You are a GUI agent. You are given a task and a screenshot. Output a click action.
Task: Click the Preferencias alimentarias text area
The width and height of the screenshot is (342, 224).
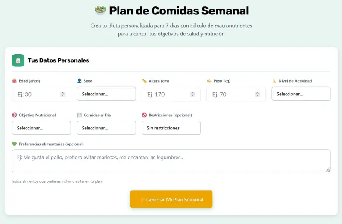pyautogui.click(x=171, y=161)
